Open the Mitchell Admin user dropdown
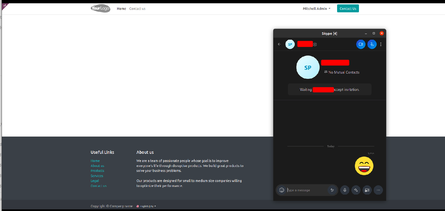 317,8
